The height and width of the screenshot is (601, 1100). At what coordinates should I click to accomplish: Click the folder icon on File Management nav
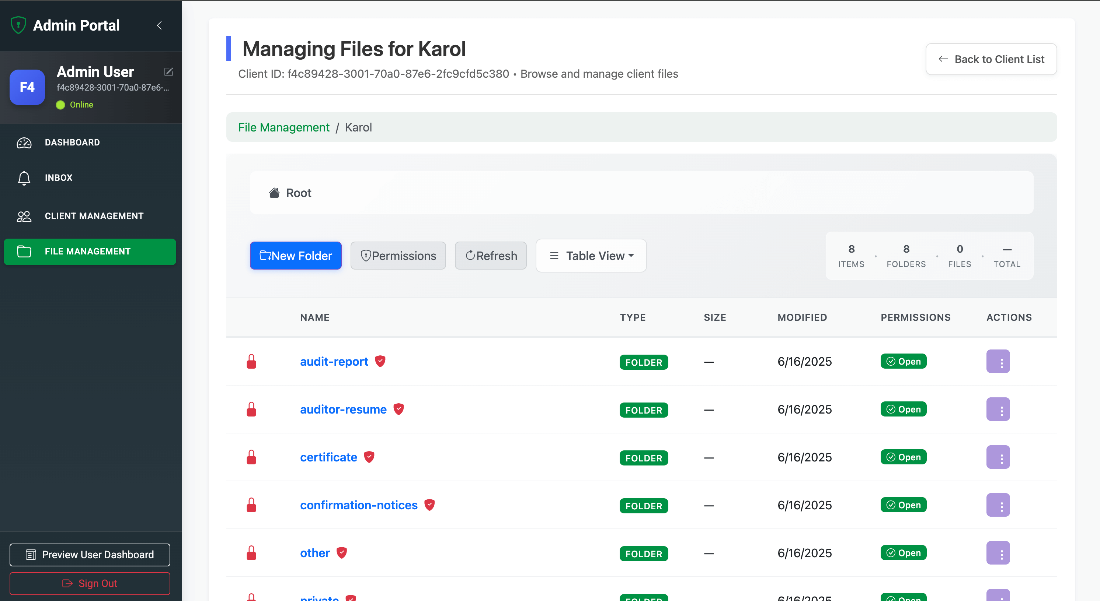(x=24, y=251)
